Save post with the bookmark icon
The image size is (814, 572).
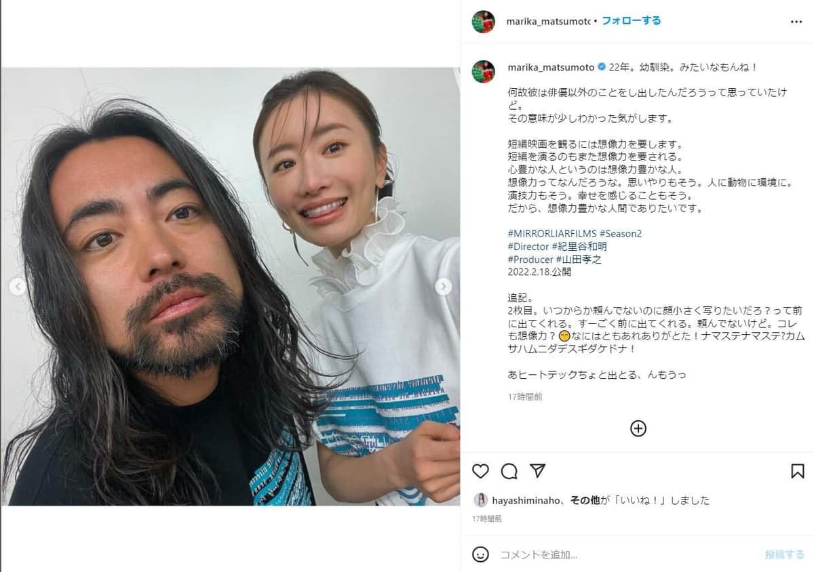coord(798,471)
